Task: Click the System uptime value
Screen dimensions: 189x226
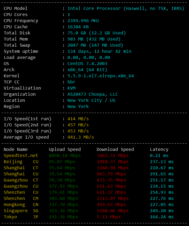Action: tap(99, 51)
